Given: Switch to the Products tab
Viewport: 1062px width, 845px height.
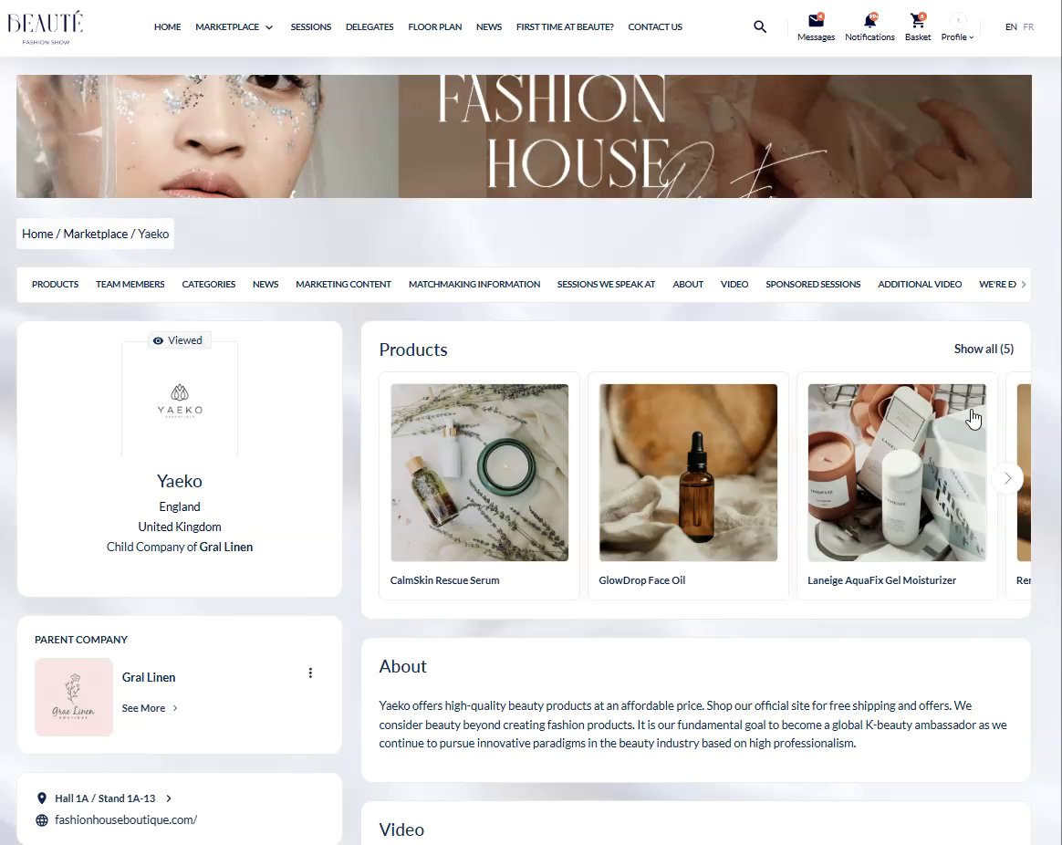Looking at the screenshot, I should [55, 284].
